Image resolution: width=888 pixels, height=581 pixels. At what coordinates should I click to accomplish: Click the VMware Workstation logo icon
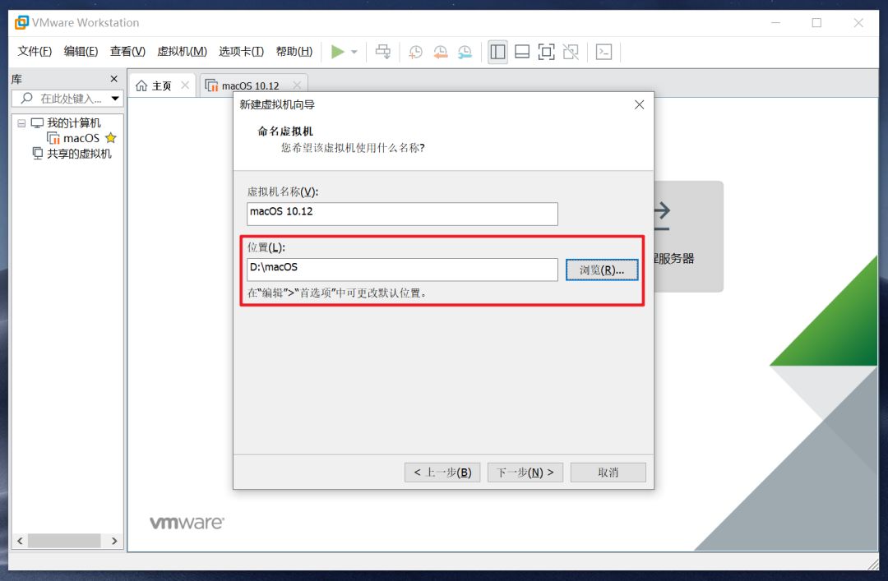[x=21, y=23]
